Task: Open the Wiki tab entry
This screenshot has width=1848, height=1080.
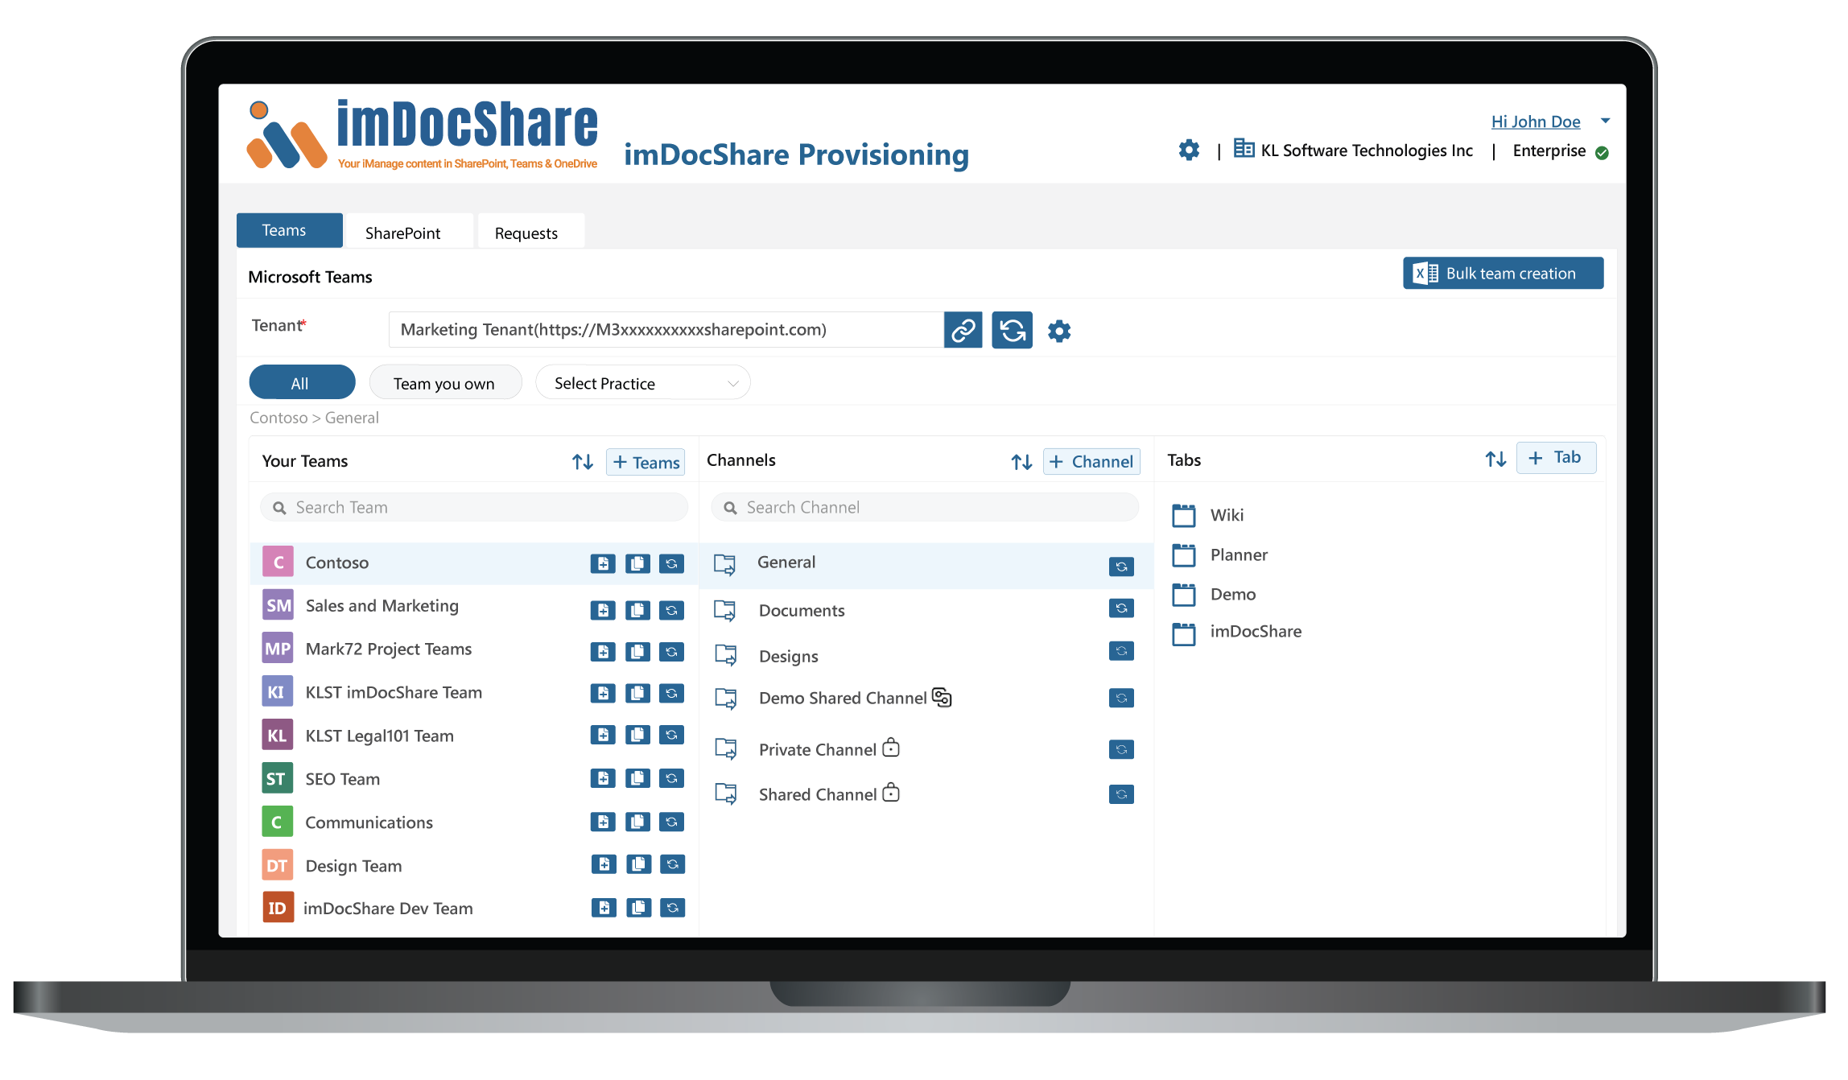Action: pos(1209,515)
